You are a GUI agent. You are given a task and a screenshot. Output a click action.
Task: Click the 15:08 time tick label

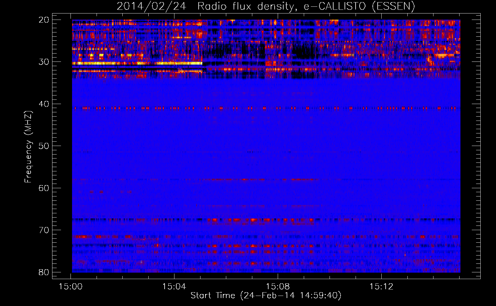click(278, 286)
